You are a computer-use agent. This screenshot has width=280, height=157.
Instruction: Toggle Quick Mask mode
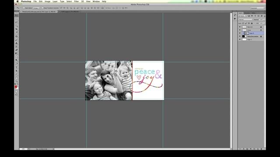pyautogui.click(x=17, y=92)
